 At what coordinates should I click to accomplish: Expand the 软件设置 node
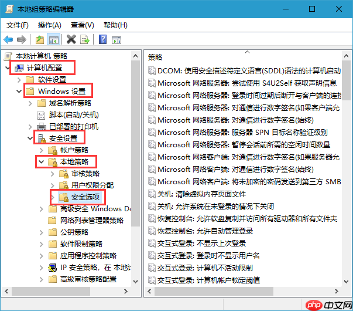click(19, 80)
